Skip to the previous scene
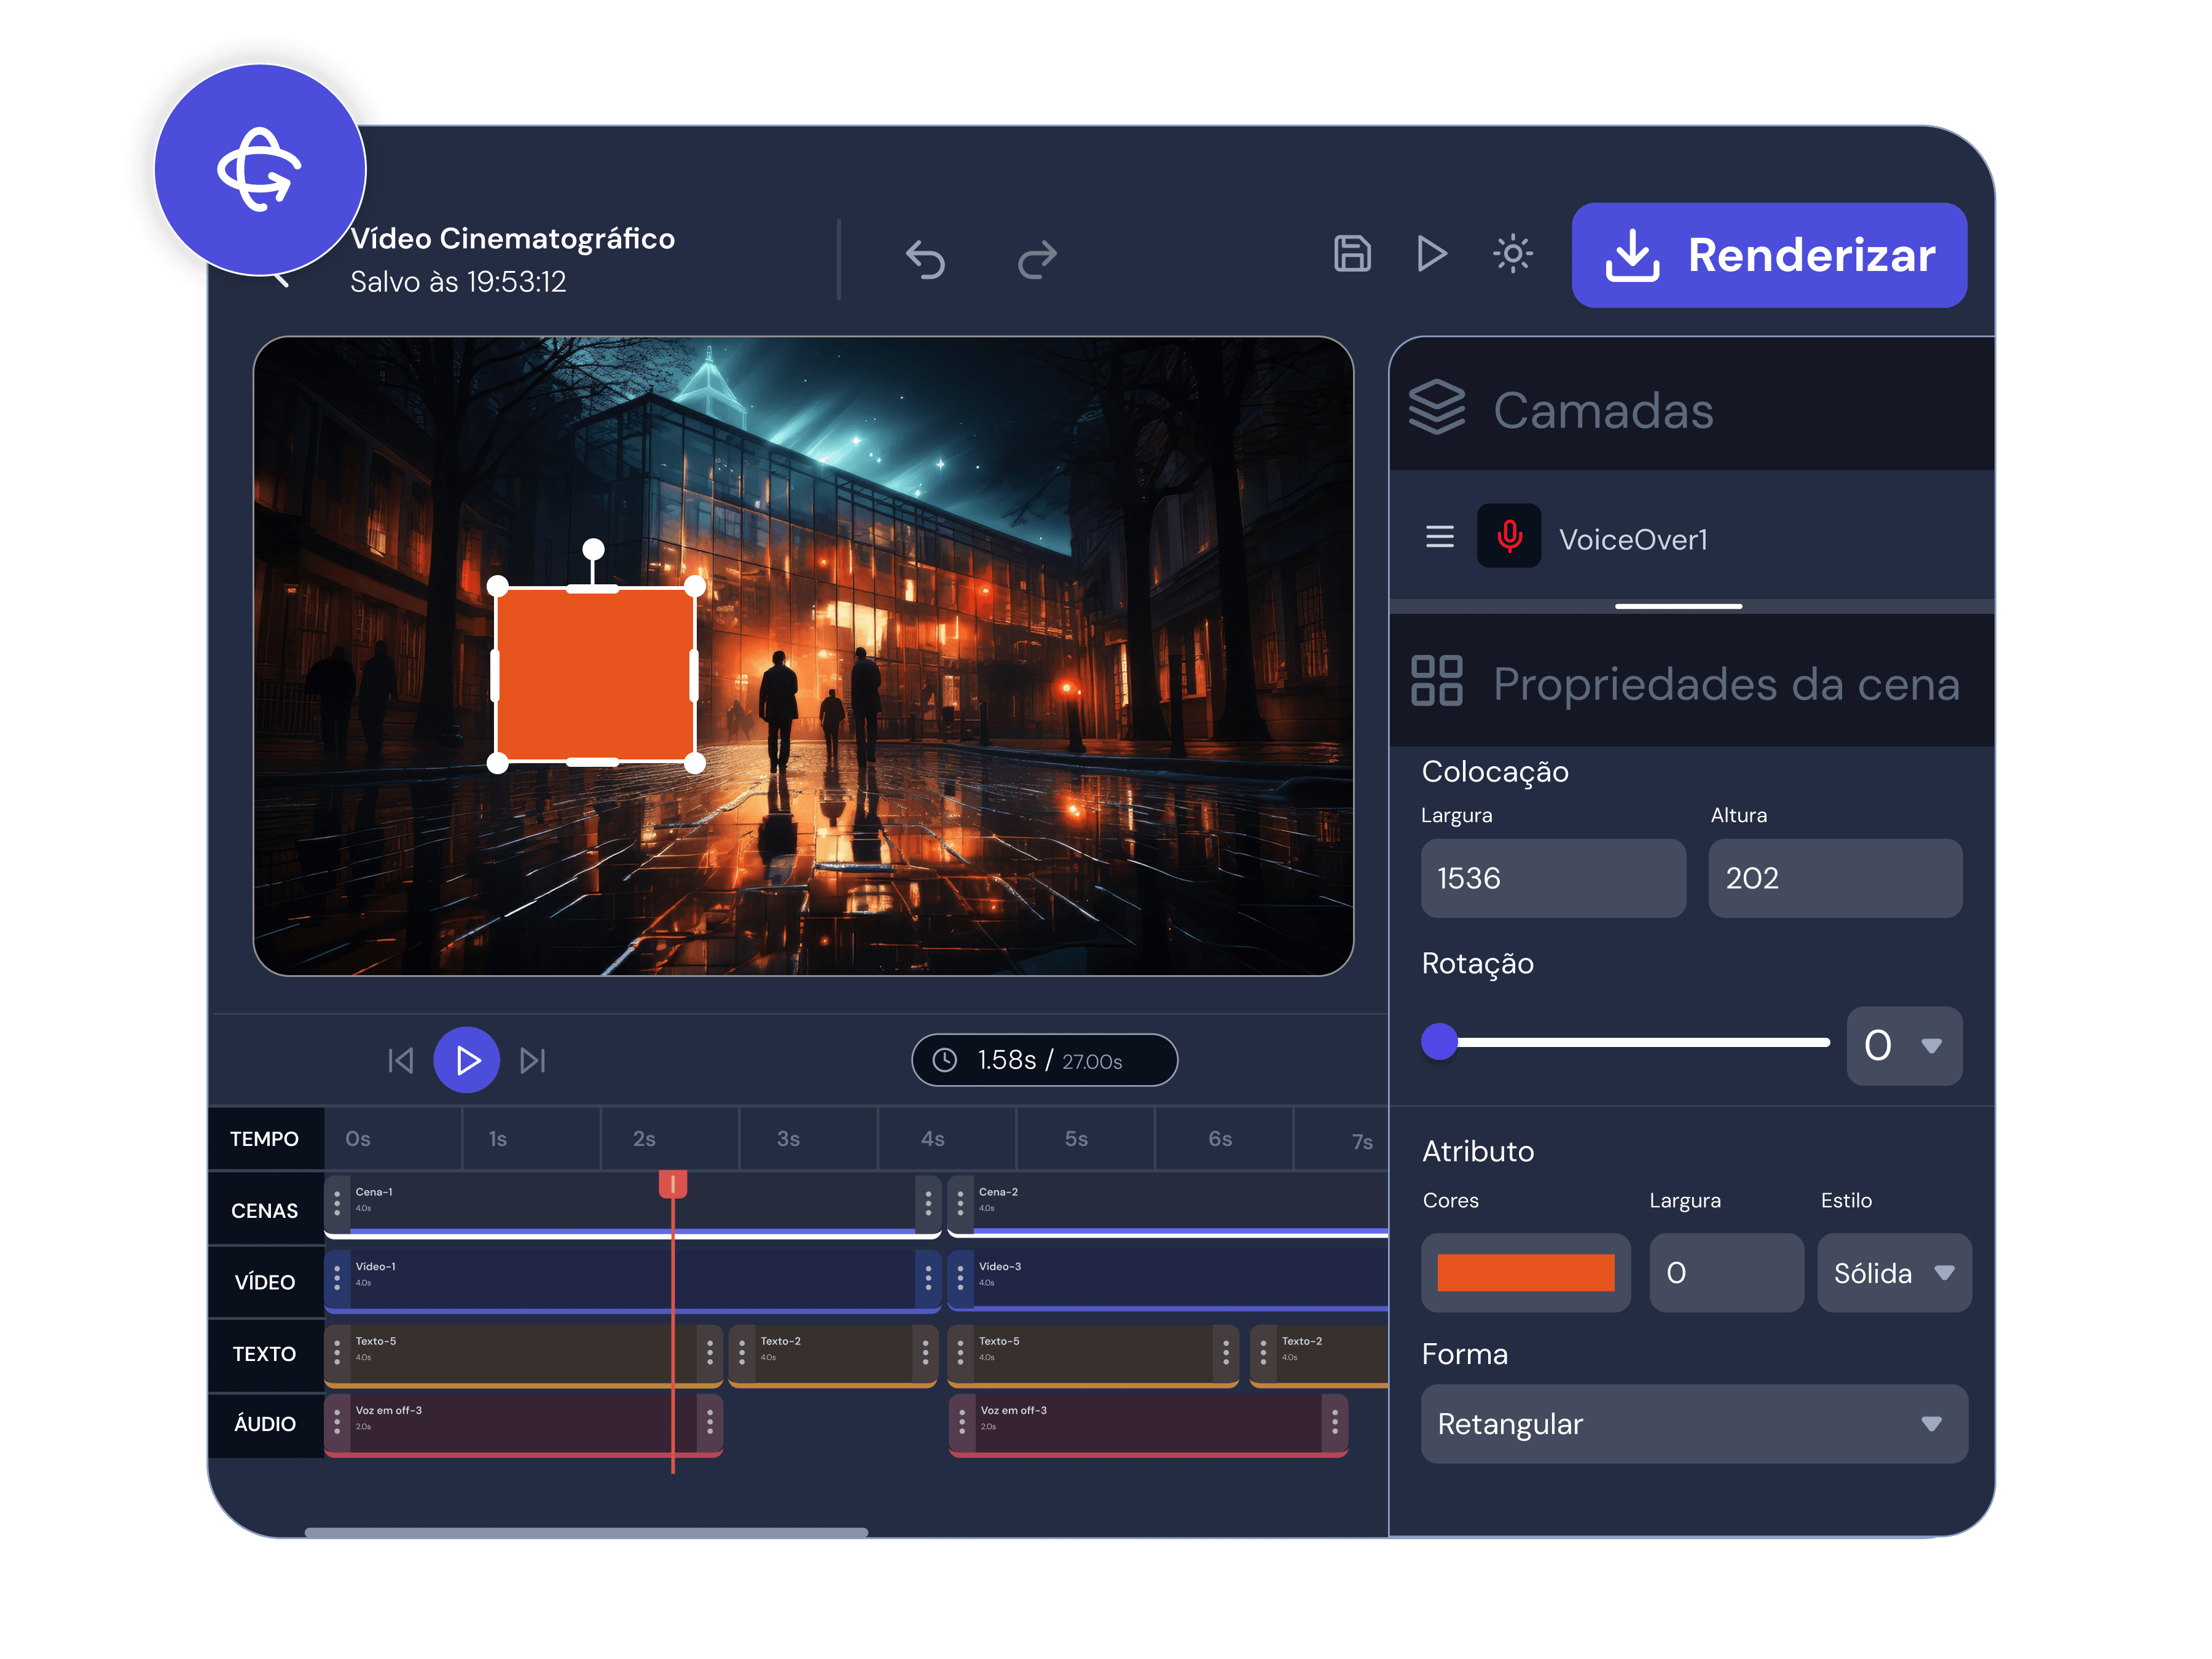Screen dimensions: 2212x1659 click(x=400, y=1060)
